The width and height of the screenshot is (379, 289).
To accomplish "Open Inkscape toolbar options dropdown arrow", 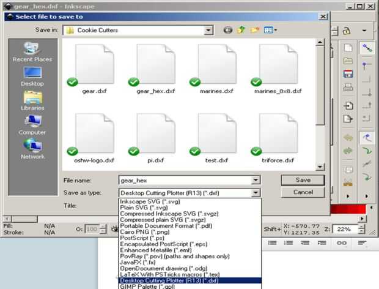I will tap(364, 31).
